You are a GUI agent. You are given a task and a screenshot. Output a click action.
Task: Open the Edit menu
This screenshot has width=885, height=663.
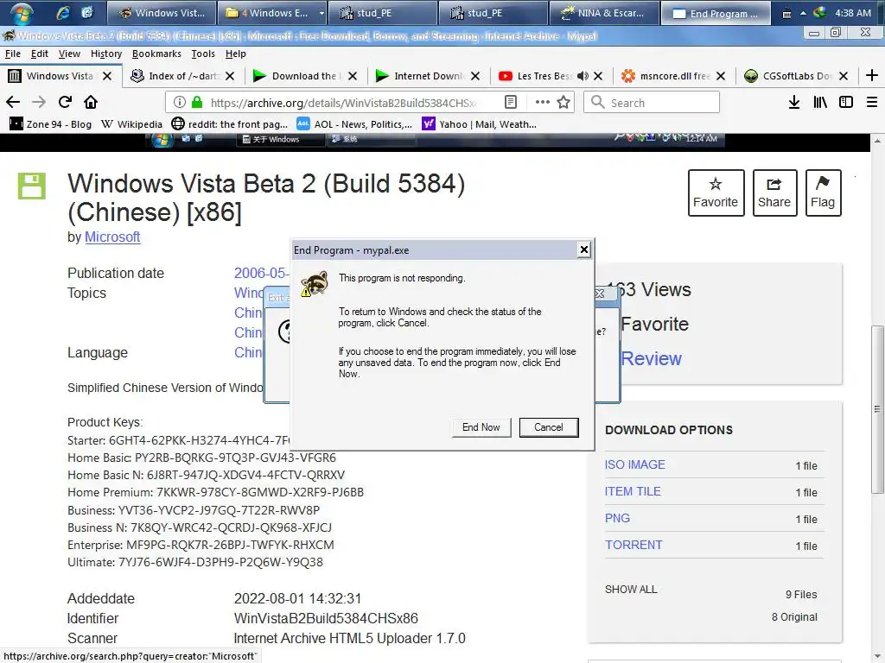(x=40, y=54)
